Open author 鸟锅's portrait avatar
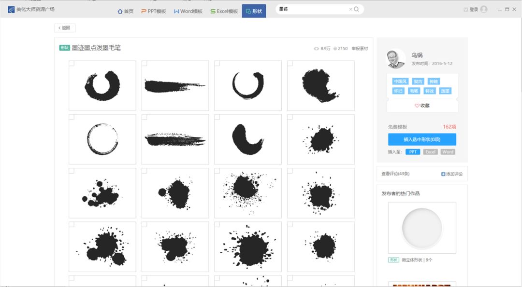The image size is (522, 287). tap(396, 59)
